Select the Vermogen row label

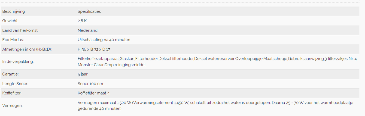12,106
